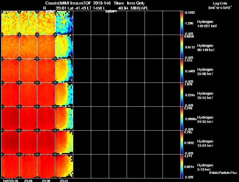Select the 146T23:16 time label
The height and width of the screenshot is (182, 239).
(x=10, y=181)
